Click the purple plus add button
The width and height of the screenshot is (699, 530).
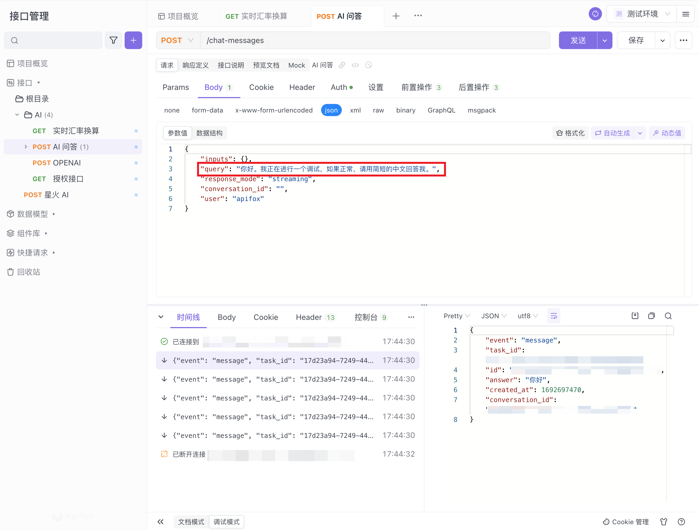click(133, 40)
